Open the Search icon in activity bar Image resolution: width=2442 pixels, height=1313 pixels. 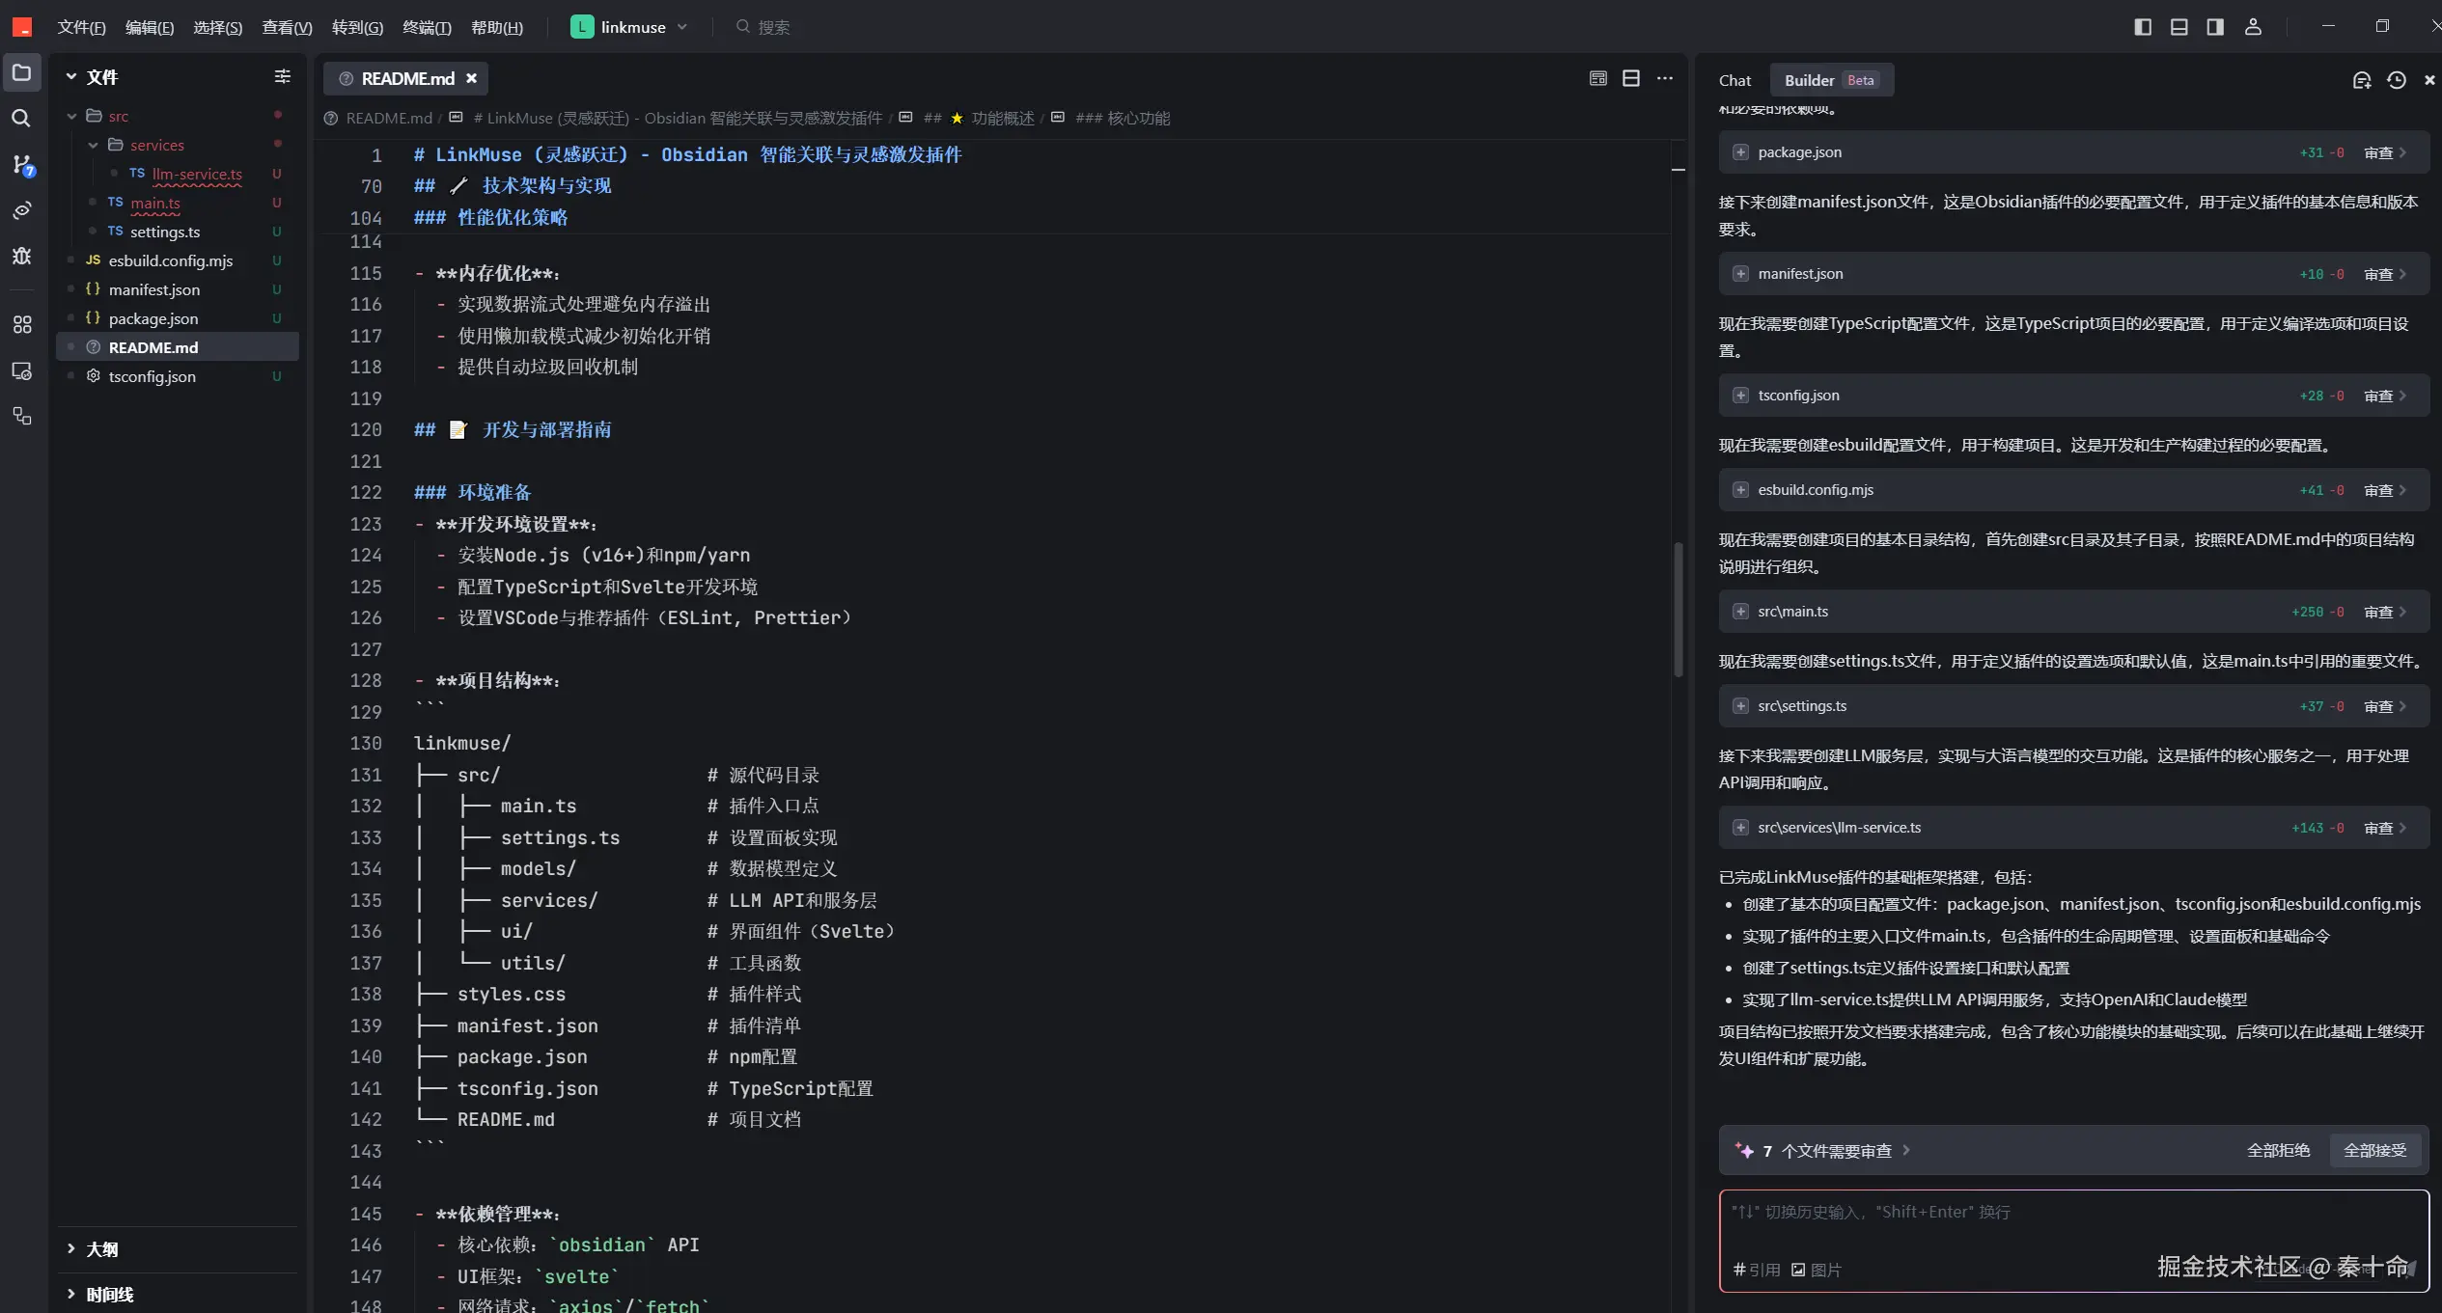[21, 119]
